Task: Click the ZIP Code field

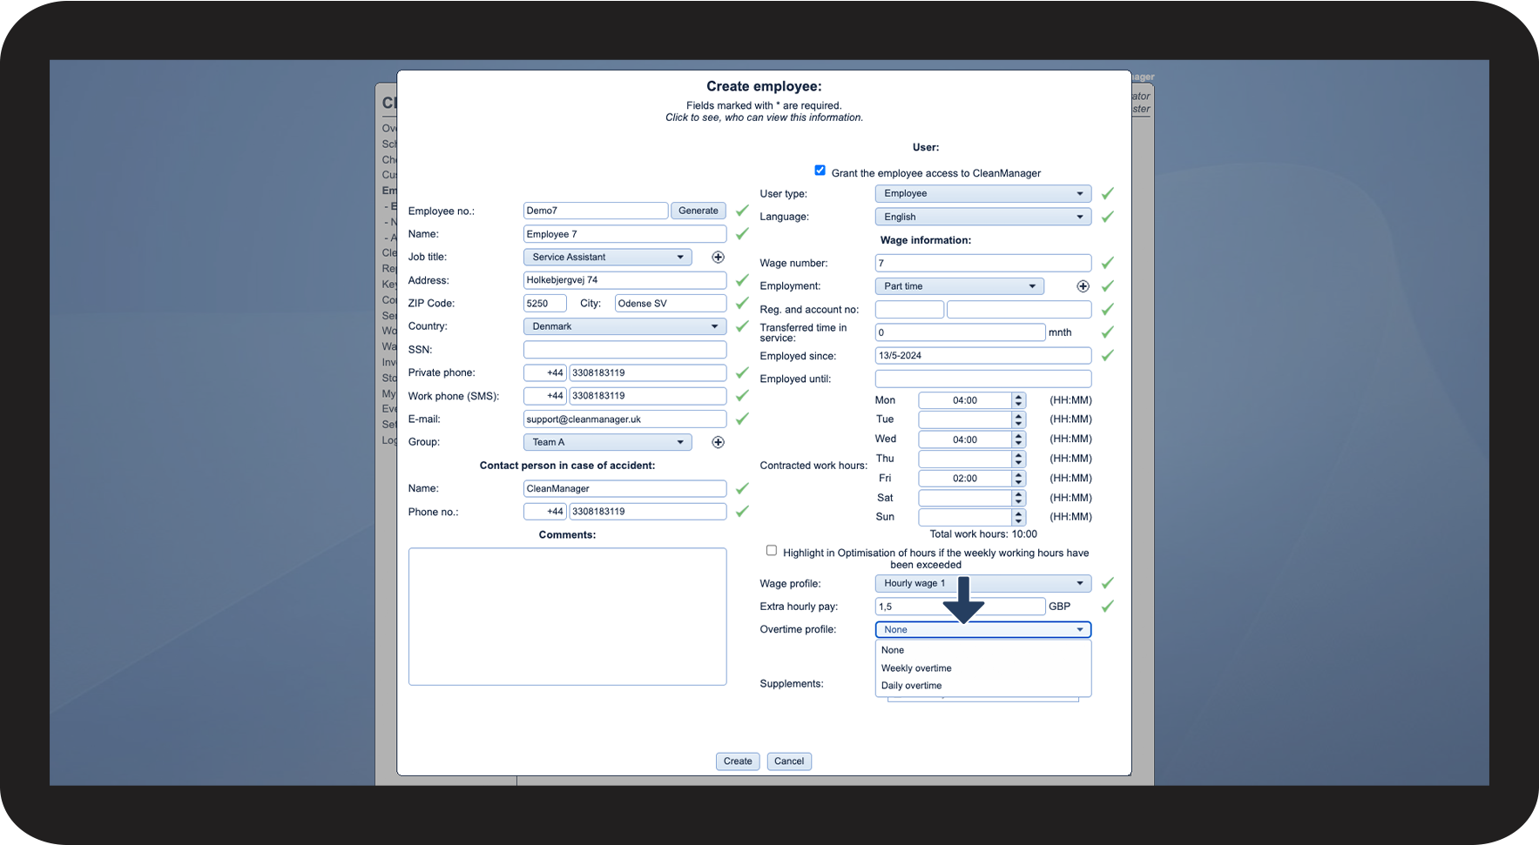Action: 545,304
